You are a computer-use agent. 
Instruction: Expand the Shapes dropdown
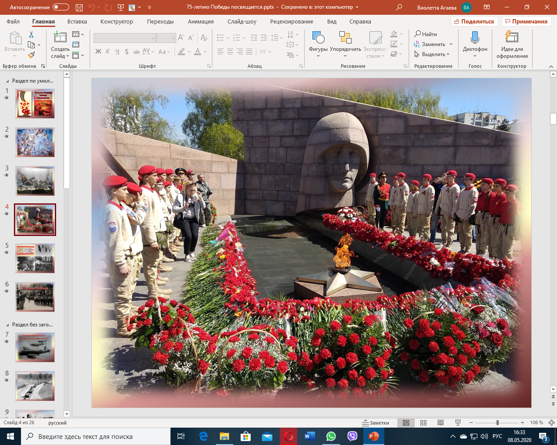pos(318,56)
